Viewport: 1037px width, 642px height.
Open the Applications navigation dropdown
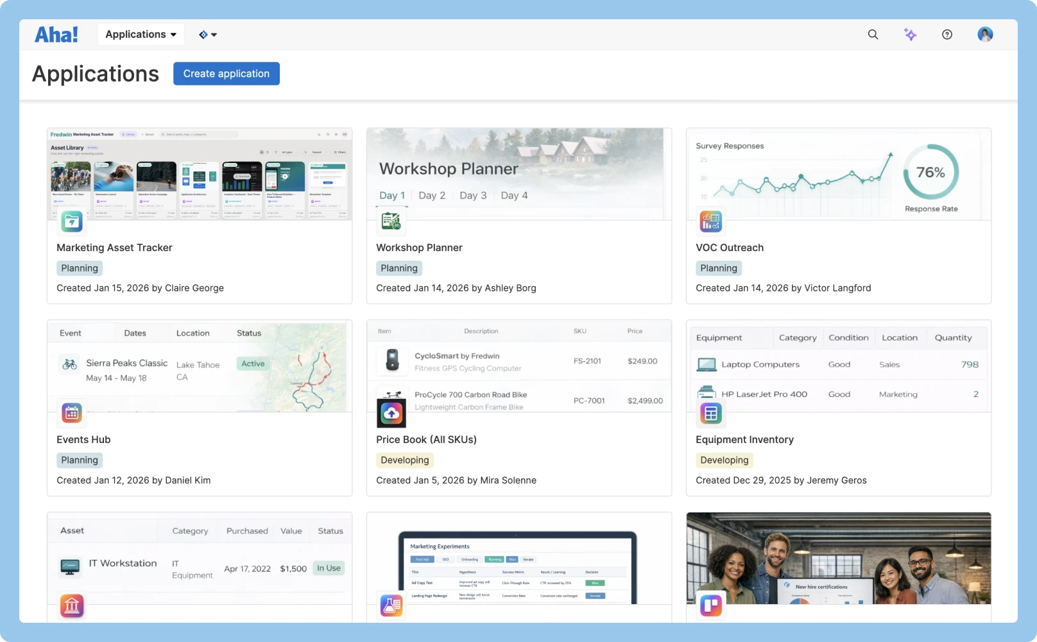(x=141, y=34)
